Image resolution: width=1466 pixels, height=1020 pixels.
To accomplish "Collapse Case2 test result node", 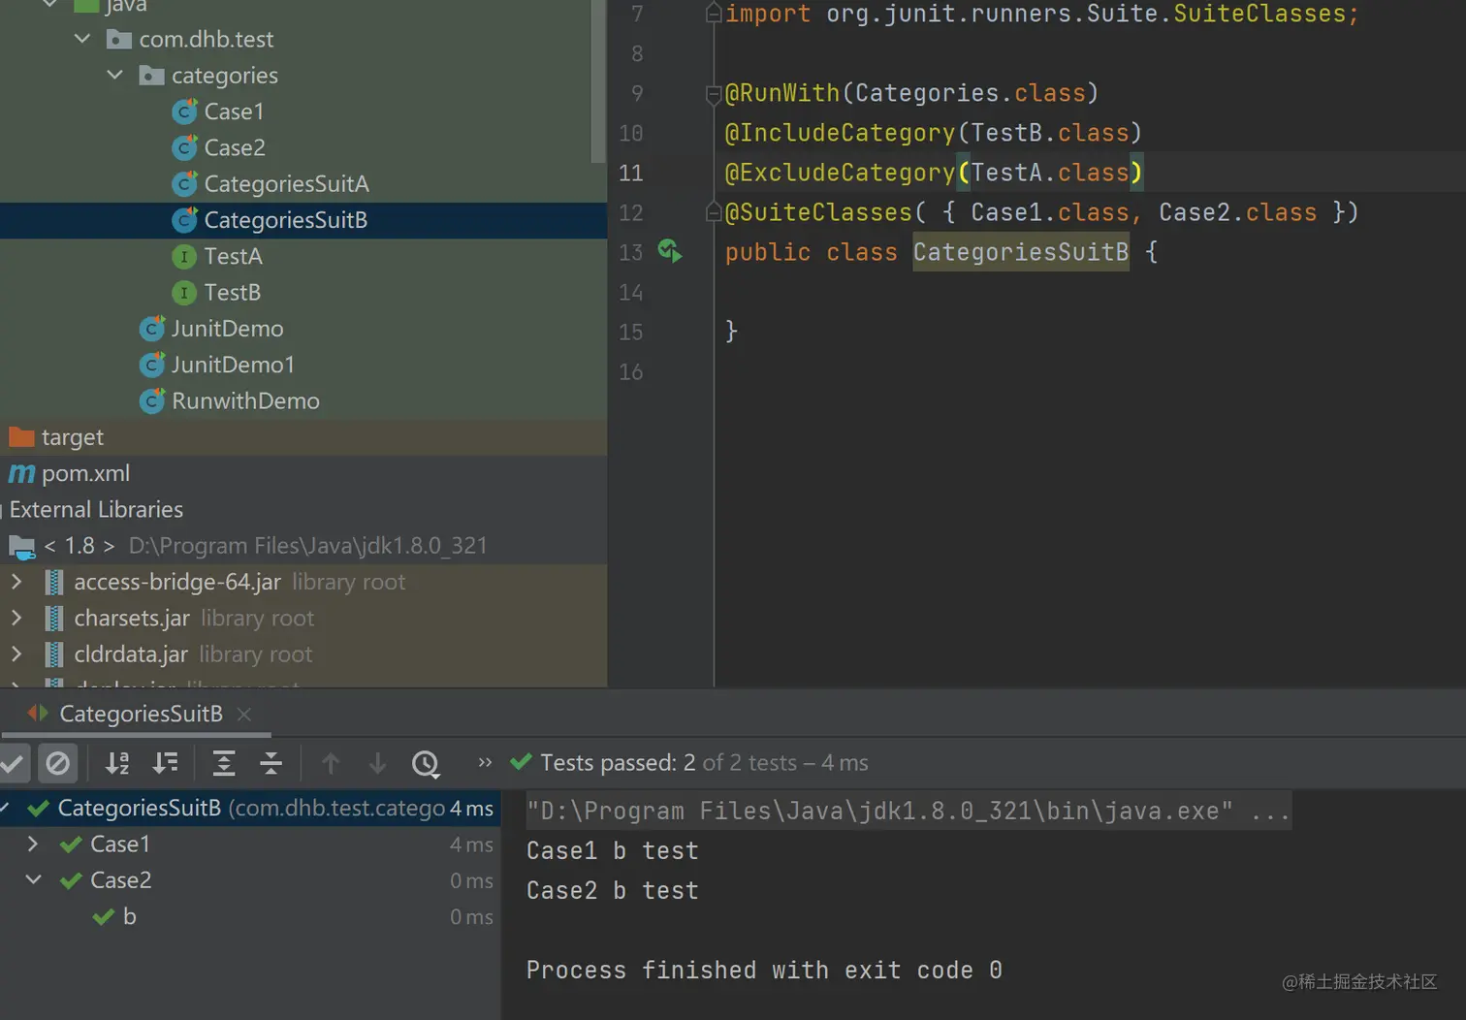I will [x=33, y=880].
